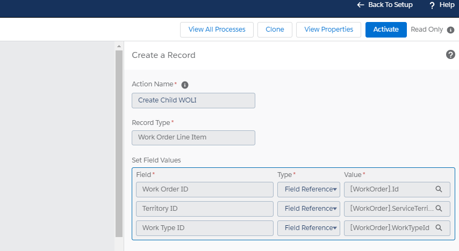Click the View All Processes button
The width and height of the screenshot is (459, 251).
point(217,29)
